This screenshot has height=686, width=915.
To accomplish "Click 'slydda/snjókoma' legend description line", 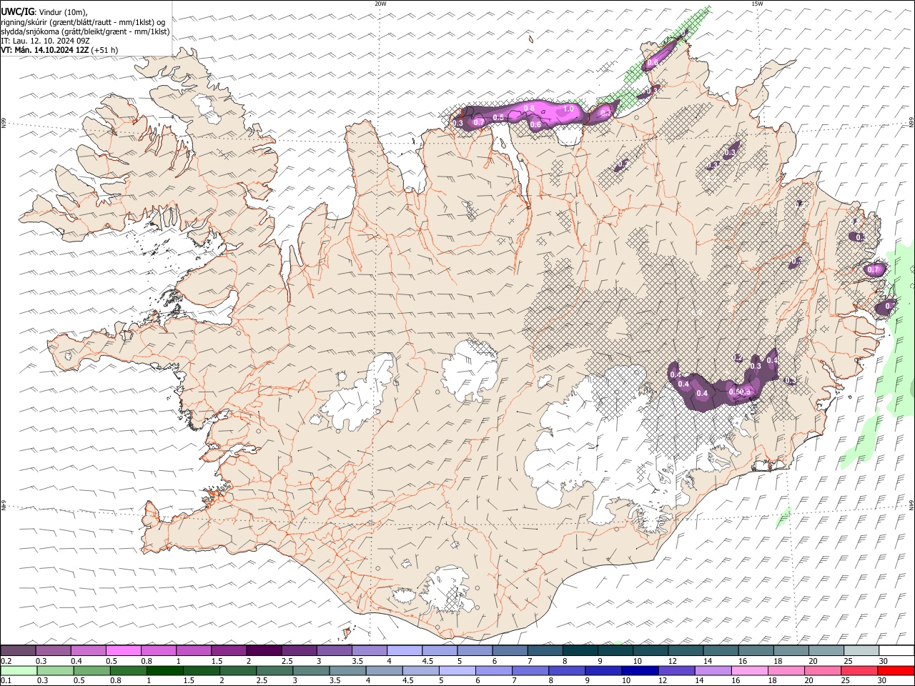I will [86, 31].
